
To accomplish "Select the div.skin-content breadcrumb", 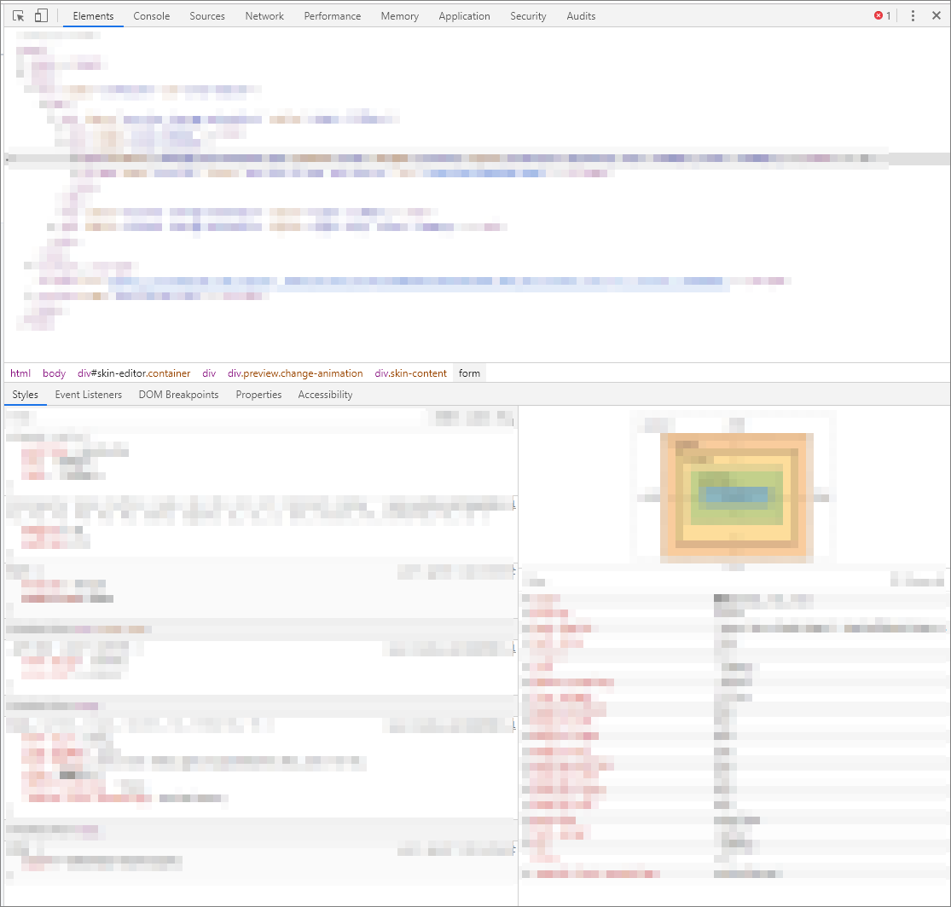I will coord(410,373).
